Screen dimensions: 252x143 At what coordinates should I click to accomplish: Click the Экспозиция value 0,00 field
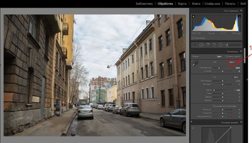238,81
